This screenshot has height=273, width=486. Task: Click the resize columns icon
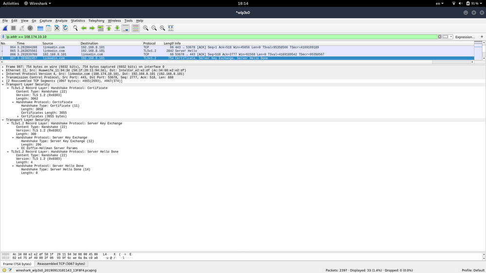tap(171, 28)
